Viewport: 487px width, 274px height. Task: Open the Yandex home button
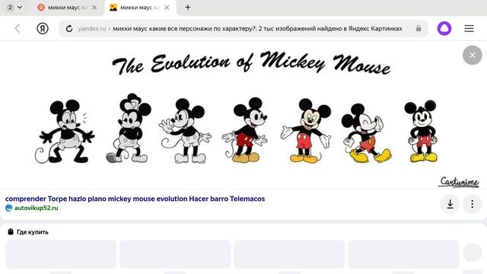click(43, 29)
